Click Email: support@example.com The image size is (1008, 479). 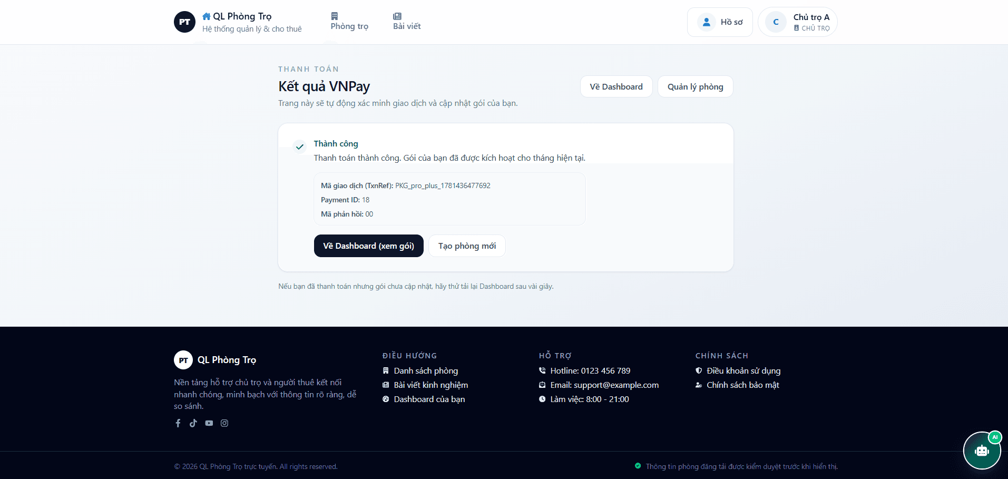pos(604,385)
